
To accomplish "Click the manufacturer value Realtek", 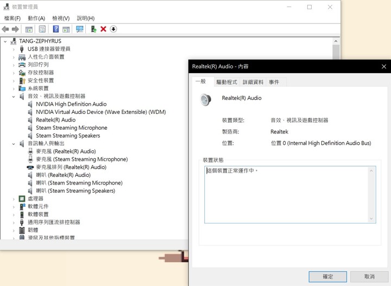I will (x=279, y=132).
